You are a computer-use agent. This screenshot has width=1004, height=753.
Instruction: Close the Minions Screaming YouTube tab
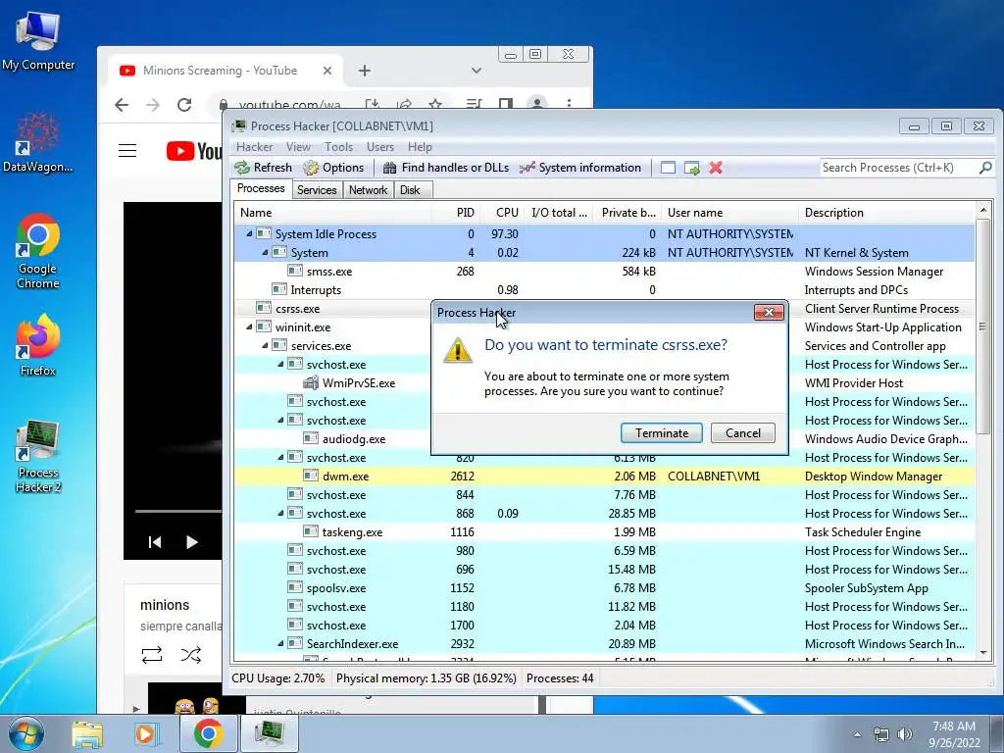pyautogui.click(x=327, y=71)
